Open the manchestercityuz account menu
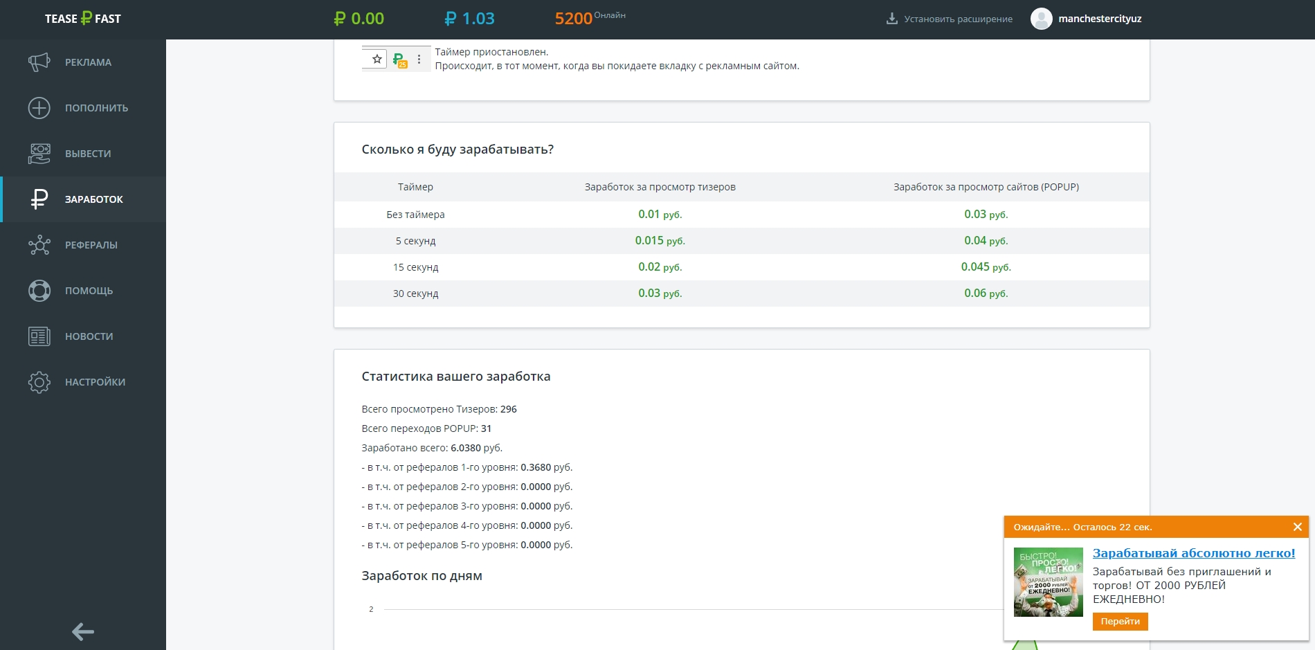The height and width of the screenshot is (650, 1315). click(1099, 19)
